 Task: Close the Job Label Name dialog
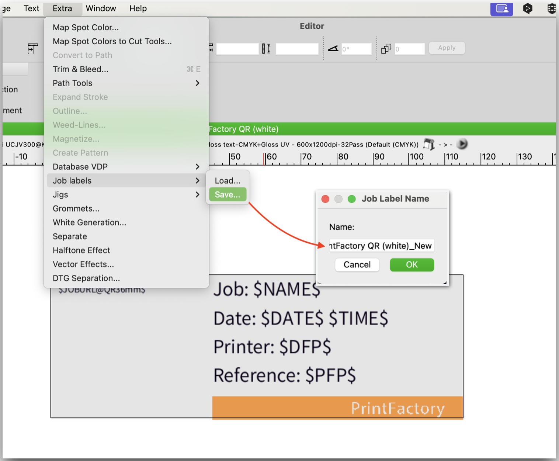pyautogui.click(x=325, y=199)
